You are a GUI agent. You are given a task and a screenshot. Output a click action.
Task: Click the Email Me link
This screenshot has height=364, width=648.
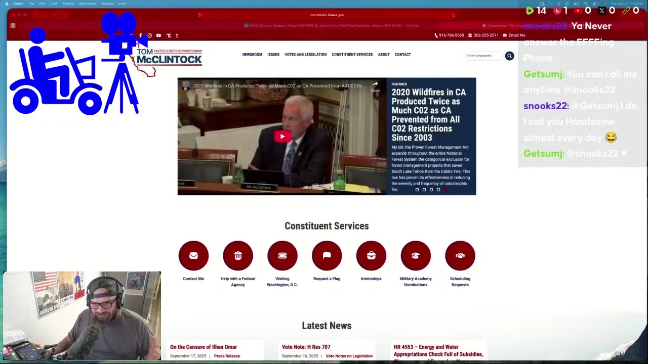pyautogui.click(x=514, y=35)
